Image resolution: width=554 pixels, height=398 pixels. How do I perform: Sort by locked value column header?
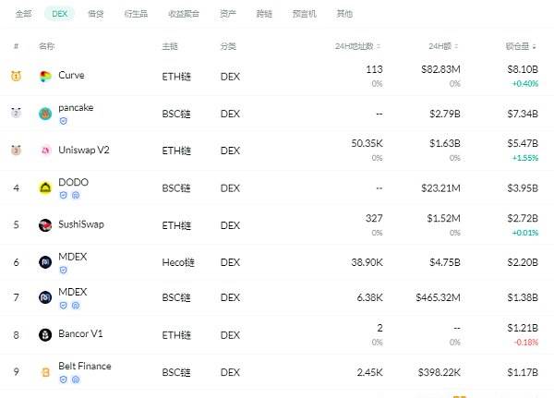[x=521, y=46]
